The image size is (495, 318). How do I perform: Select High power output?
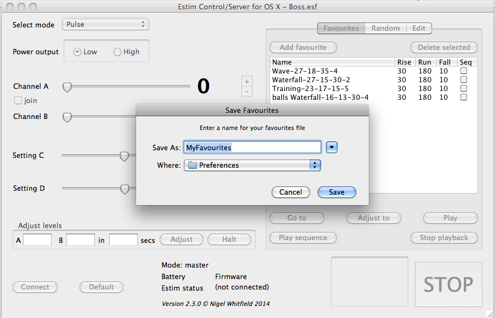117,52
